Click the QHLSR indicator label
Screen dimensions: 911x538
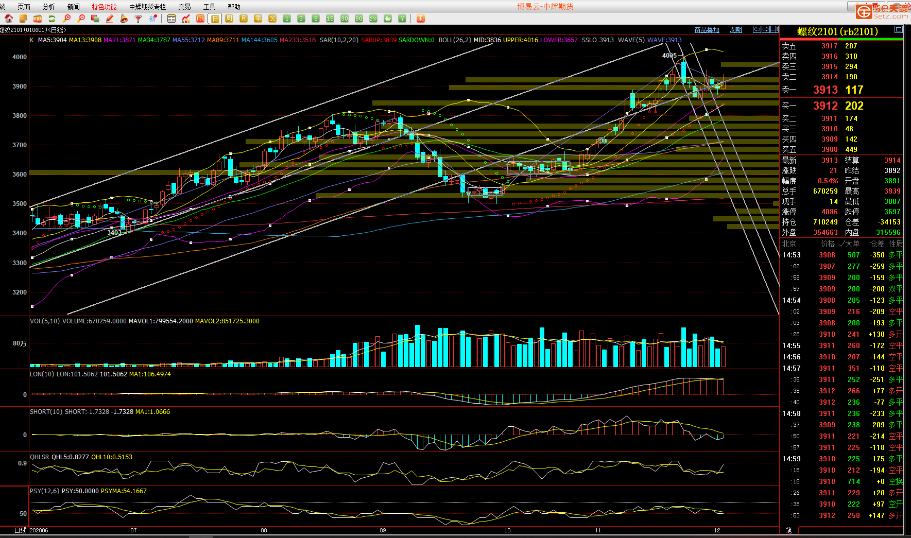[x=40, y=457]
